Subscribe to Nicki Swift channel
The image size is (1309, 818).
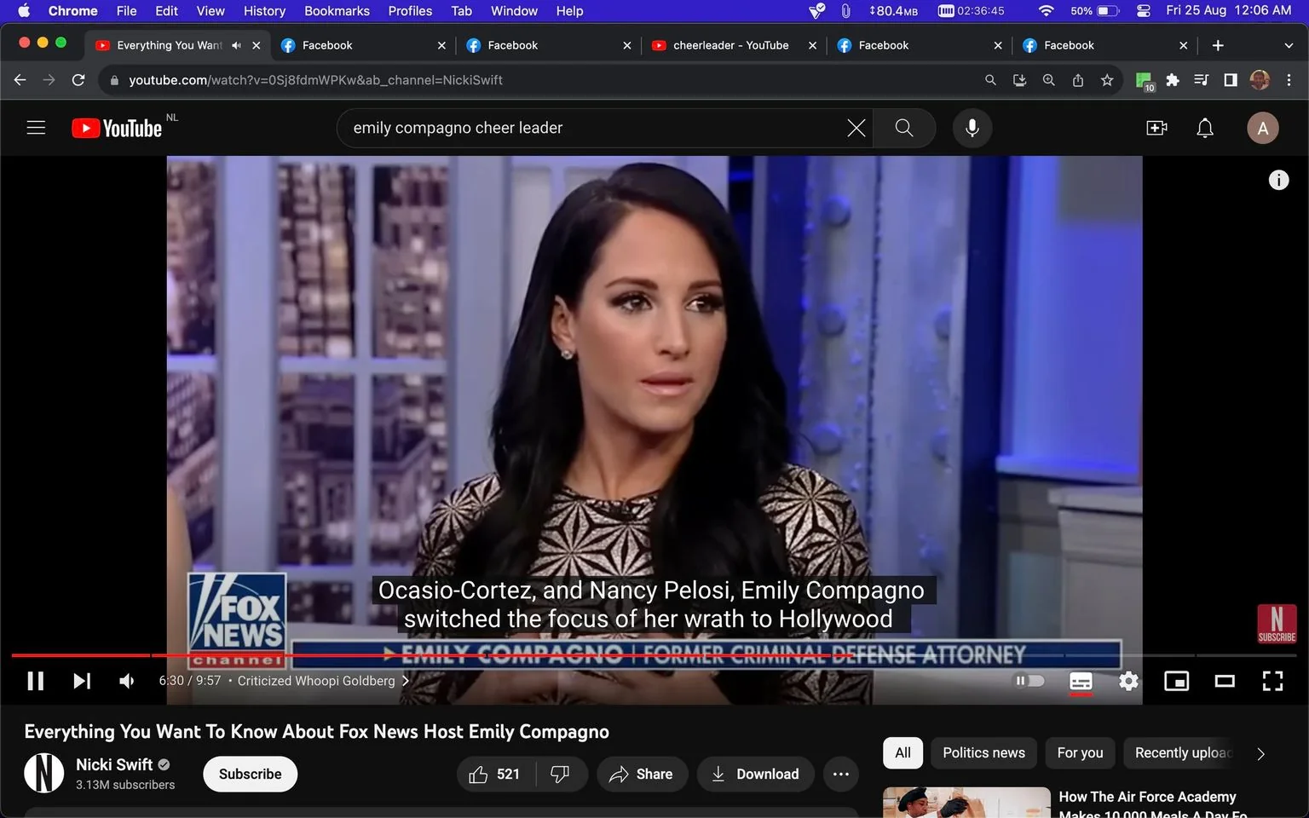[x=250, y=774]
